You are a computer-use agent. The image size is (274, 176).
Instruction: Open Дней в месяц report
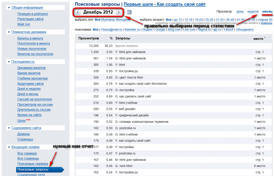pyautogui.click(x=28, y=94)
